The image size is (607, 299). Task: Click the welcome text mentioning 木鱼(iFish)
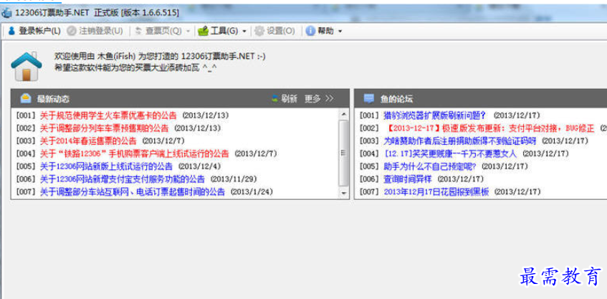(160, 57)
